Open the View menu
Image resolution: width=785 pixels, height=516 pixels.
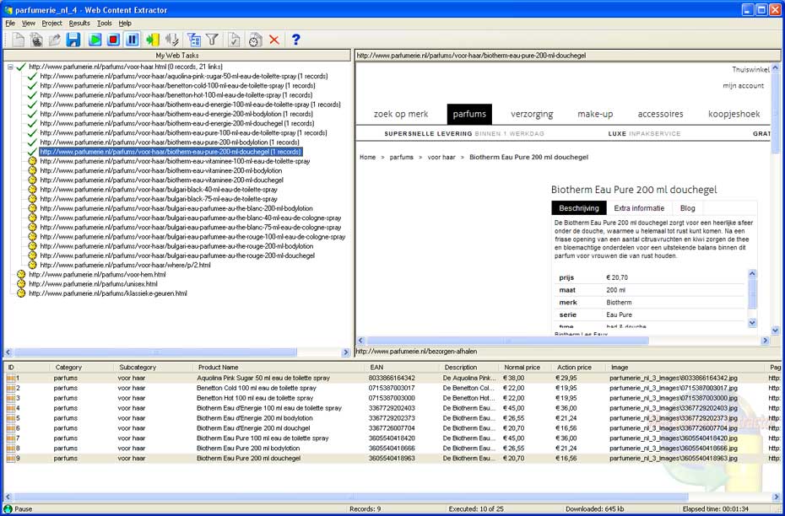point(29,23)
